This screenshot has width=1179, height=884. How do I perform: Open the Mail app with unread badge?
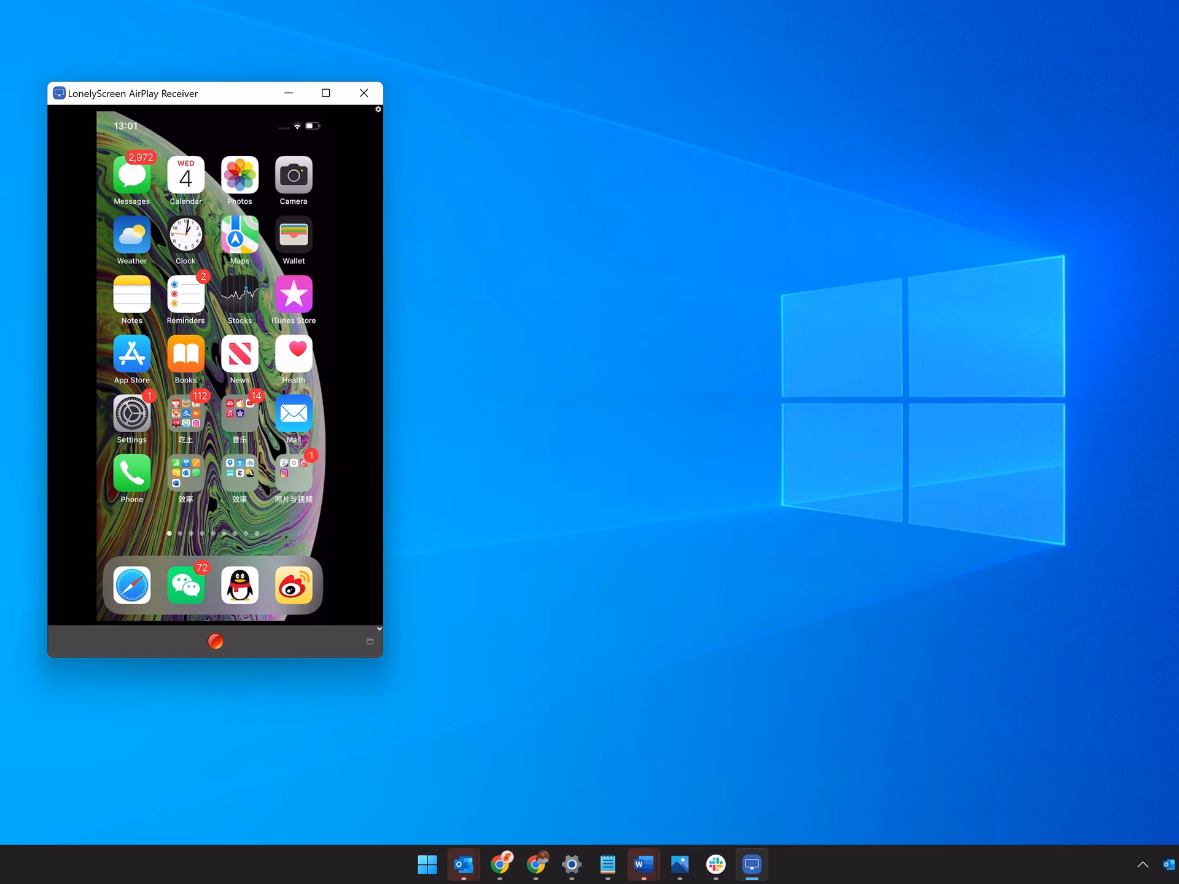coord(294,414)
